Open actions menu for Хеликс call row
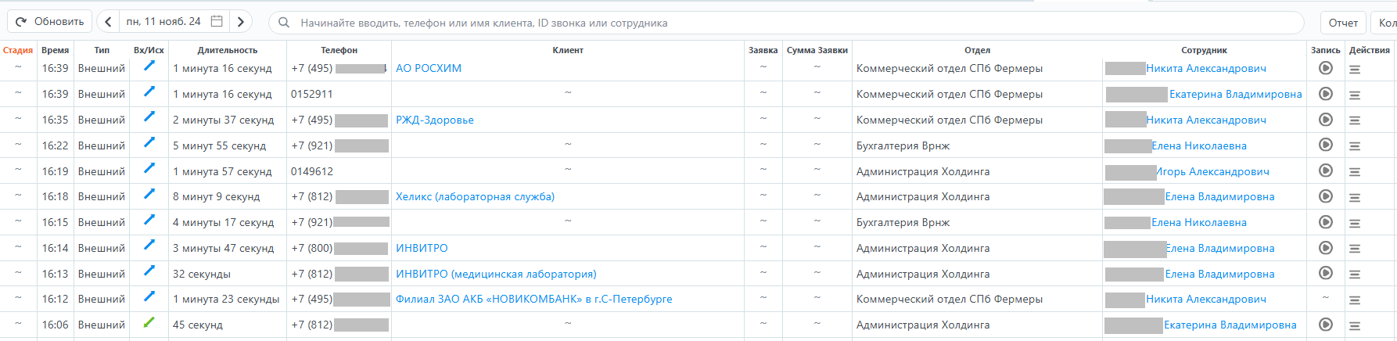 (x=1354, y=197)
